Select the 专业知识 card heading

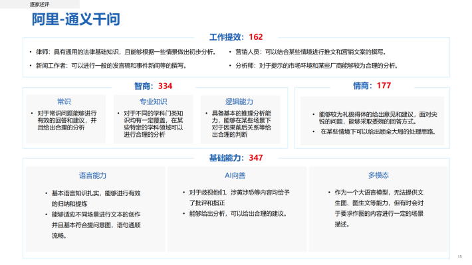pyautogui.click(x=153, y=102)
